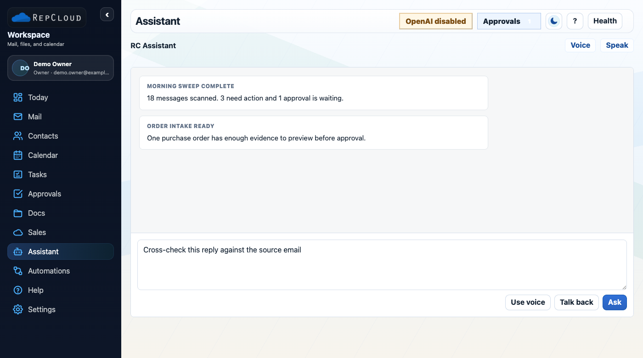643x358 pixels.
Task: Click the Automations workflow icon
Action: point(18,271)
